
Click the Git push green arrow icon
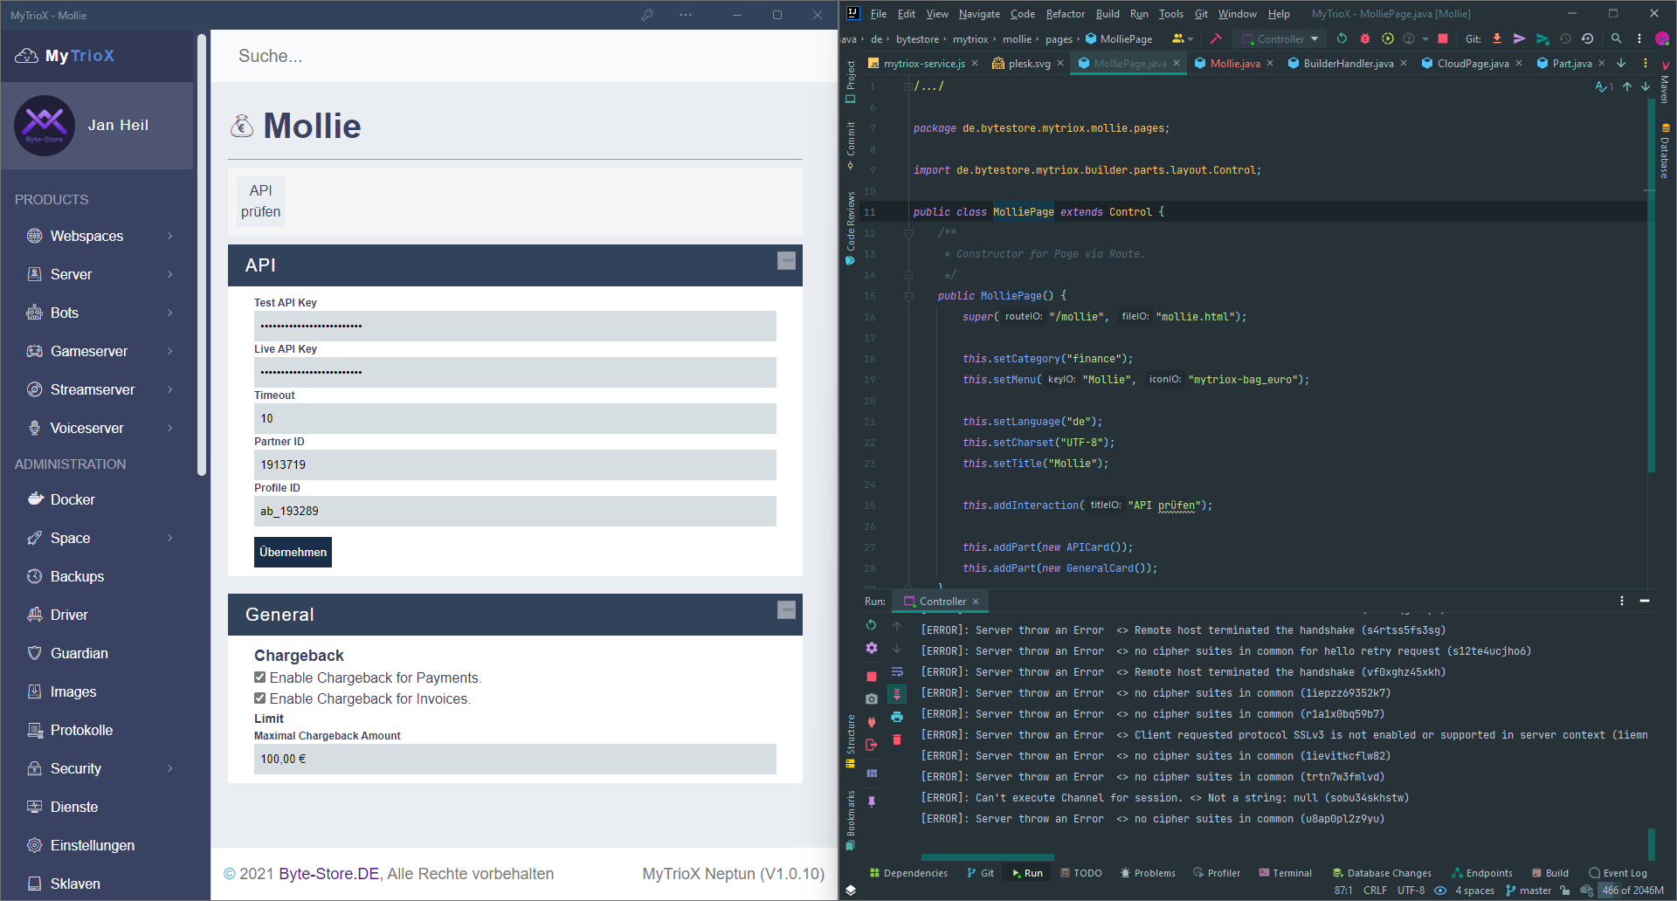(x=1542, y=38)
